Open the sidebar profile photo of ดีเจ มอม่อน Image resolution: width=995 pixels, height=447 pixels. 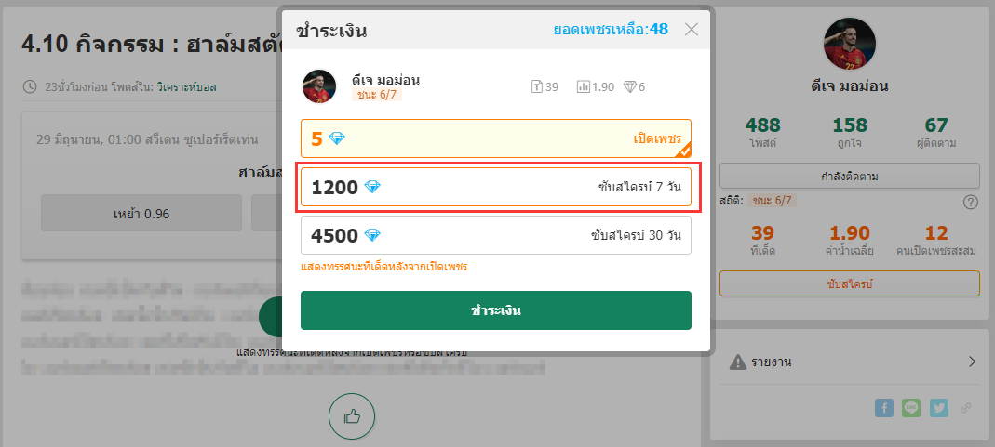coord(850,44)
